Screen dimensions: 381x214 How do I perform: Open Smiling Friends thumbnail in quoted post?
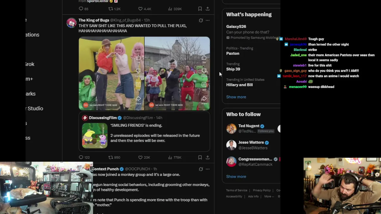[95, 136]
